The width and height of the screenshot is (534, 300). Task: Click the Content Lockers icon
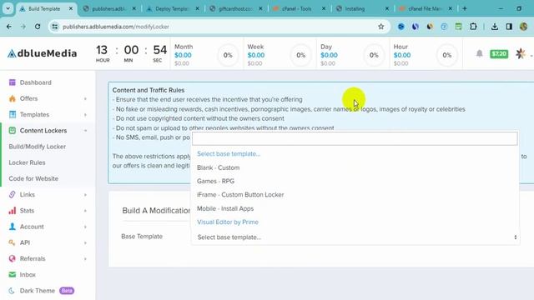(x=13, y=130)
